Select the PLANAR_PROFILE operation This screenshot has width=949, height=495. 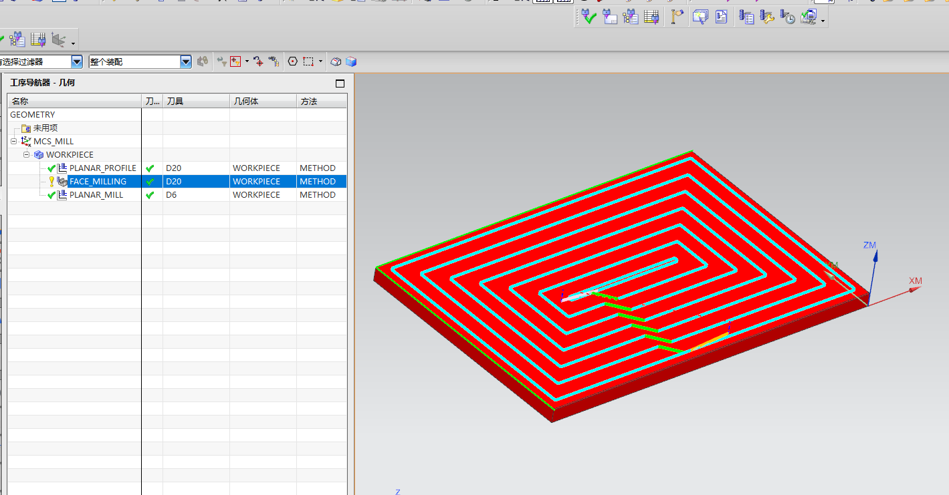click(103, 168)
